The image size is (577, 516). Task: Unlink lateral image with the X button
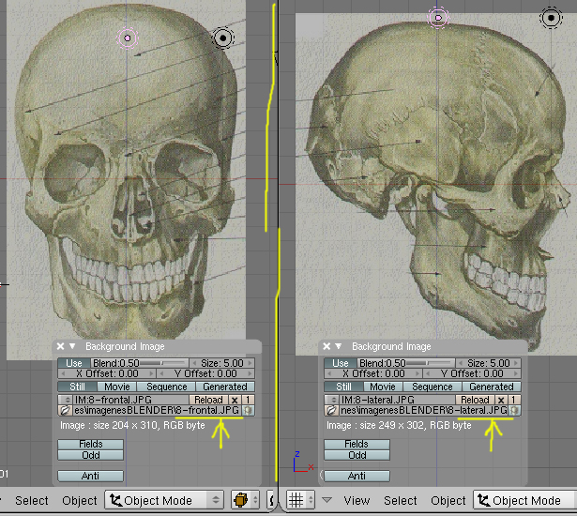click(501, 400)
